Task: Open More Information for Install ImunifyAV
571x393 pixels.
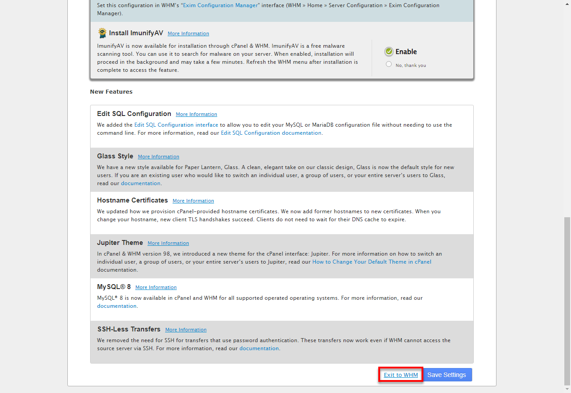Action: tap(188, 33)
